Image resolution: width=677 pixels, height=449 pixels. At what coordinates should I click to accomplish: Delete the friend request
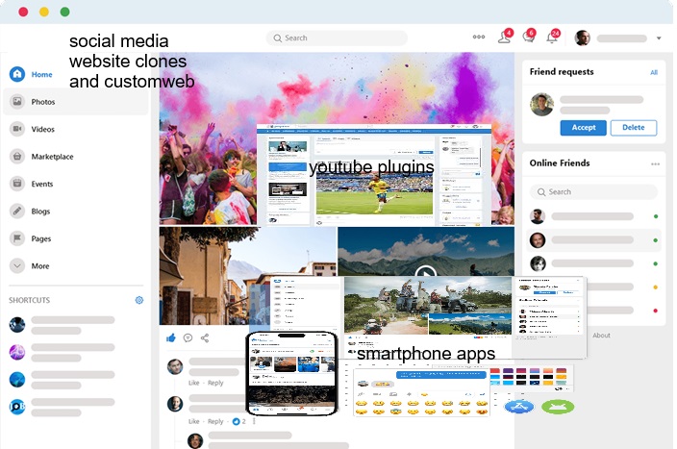(x=633, y=127)
